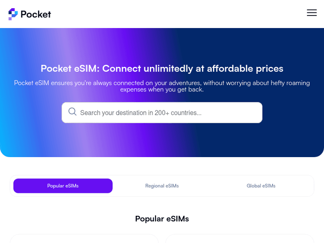This screenshot has width=324, height=243.
Task: Click "expenses when you get back" text
Action: (x=162, y=90)
